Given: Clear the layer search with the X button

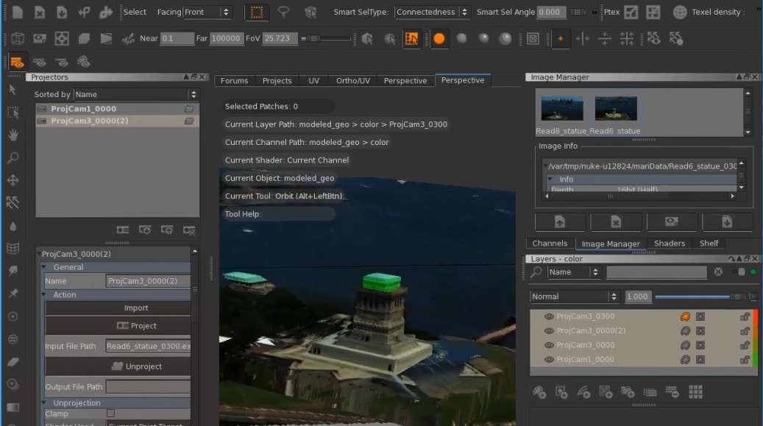Looking at the screenshot, I should coord(718,271).
